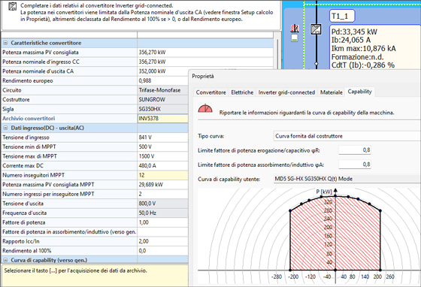The image size is (421, 287).
Task: Switch to the Convertitore tab
Action: (210, 92)
